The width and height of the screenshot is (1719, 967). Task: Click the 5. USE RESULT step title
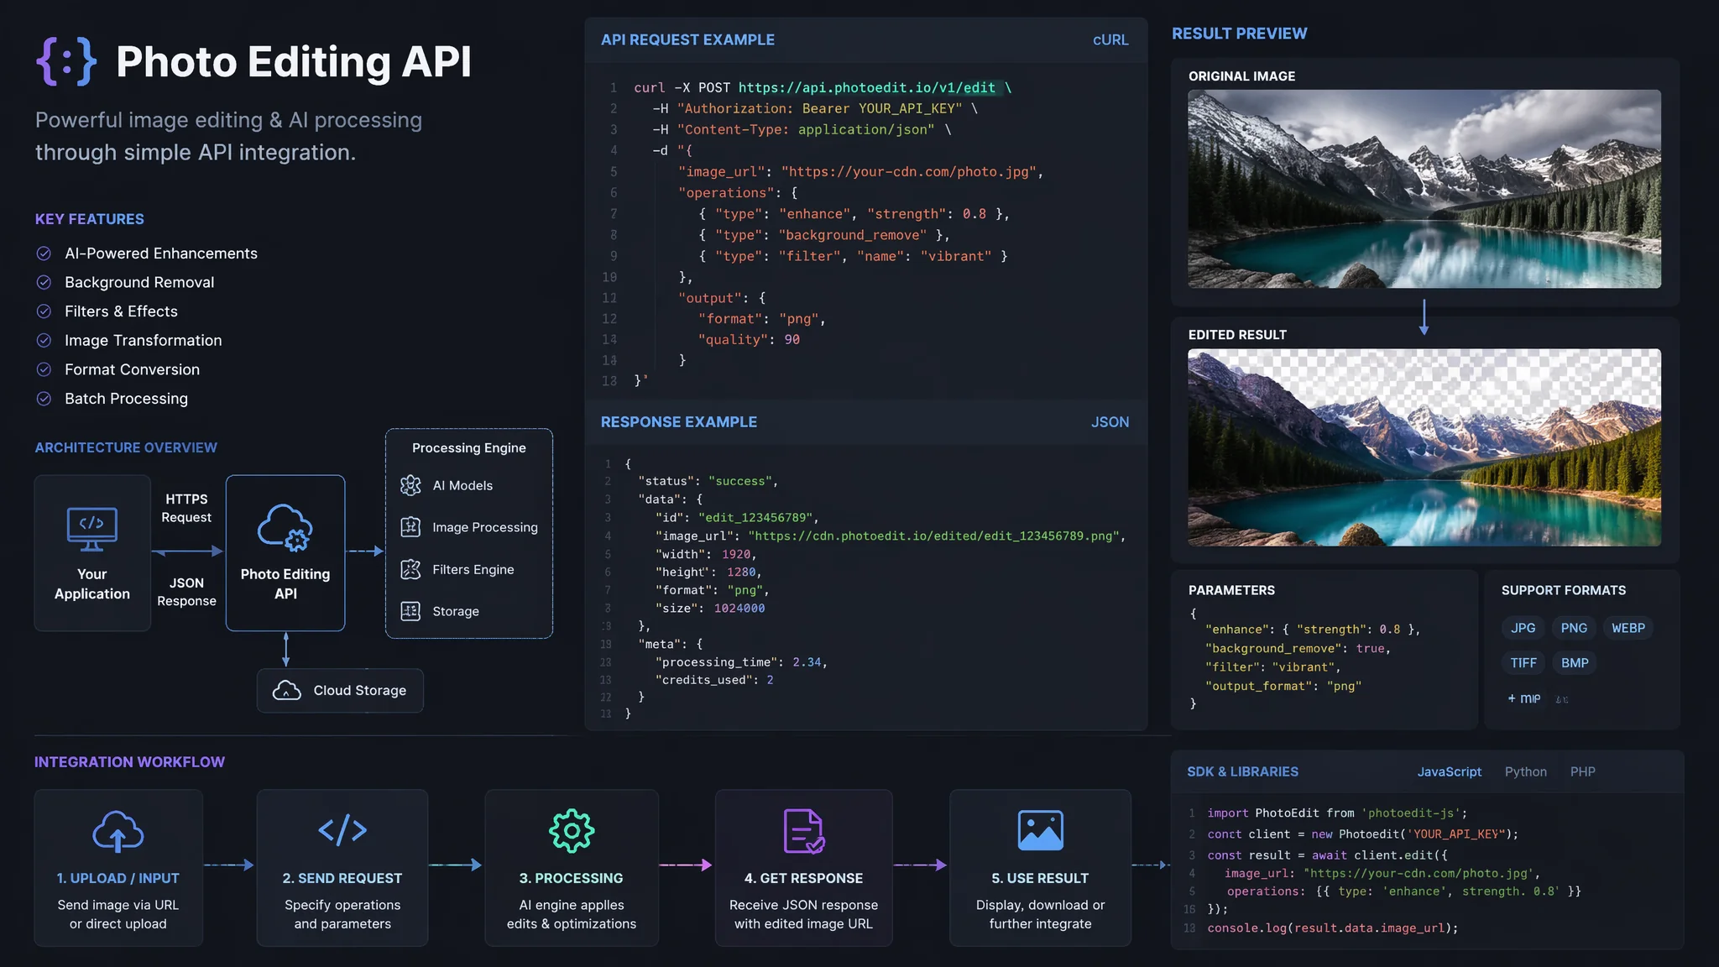pos(1040,878)
